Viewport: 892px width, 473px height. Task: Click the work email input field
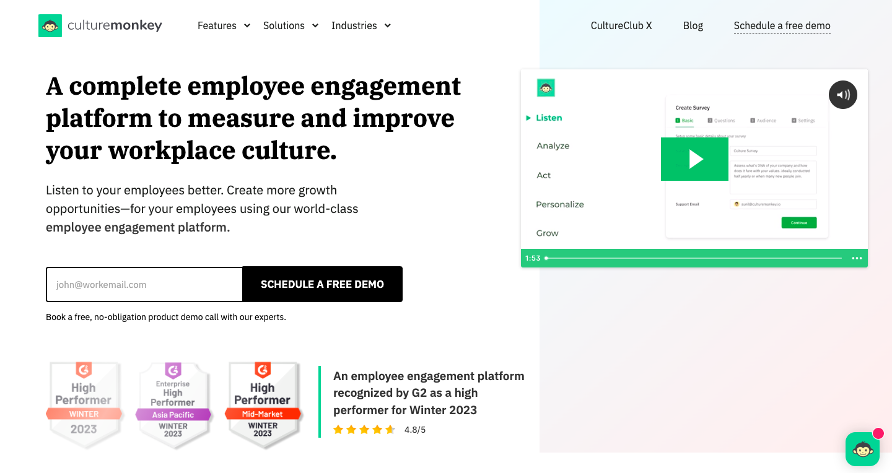(x=144, y=284)
